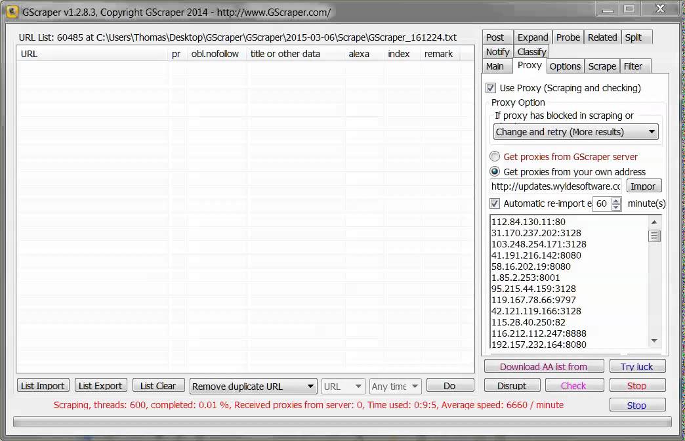Viewport: 685px width, 441px height.
Task: Open the Options tab
Action: (565, 66)
